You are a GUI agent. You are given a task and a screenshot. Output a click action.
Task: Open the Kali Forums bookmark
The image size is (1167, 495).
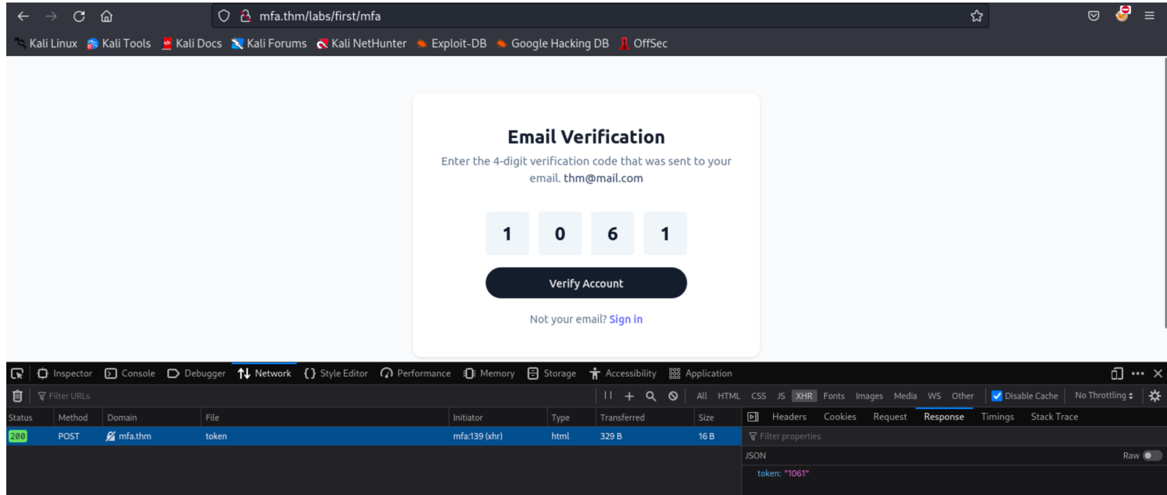(269, 43)
